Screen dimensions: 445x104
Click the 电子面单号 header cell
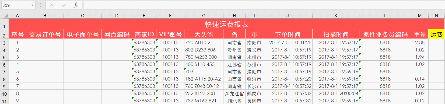pos(83,34)
